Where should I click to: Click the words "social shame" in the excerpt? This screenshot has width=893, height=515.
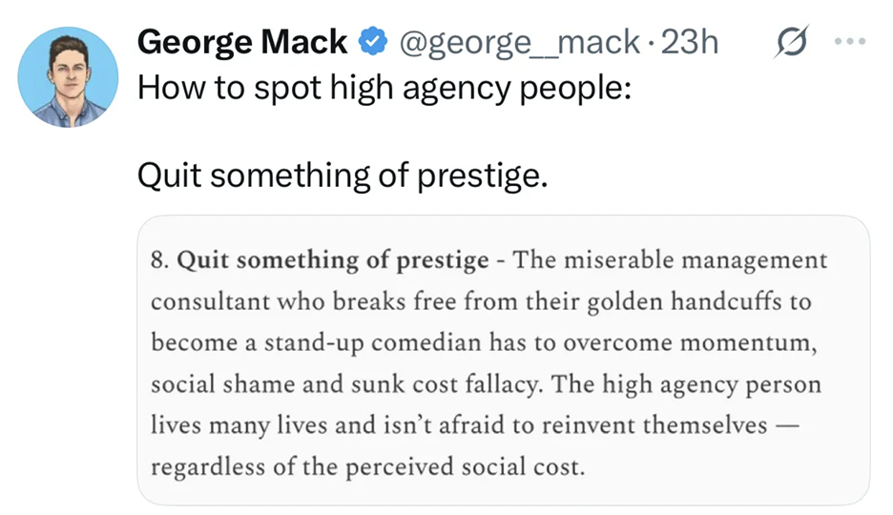click(202, 383)
